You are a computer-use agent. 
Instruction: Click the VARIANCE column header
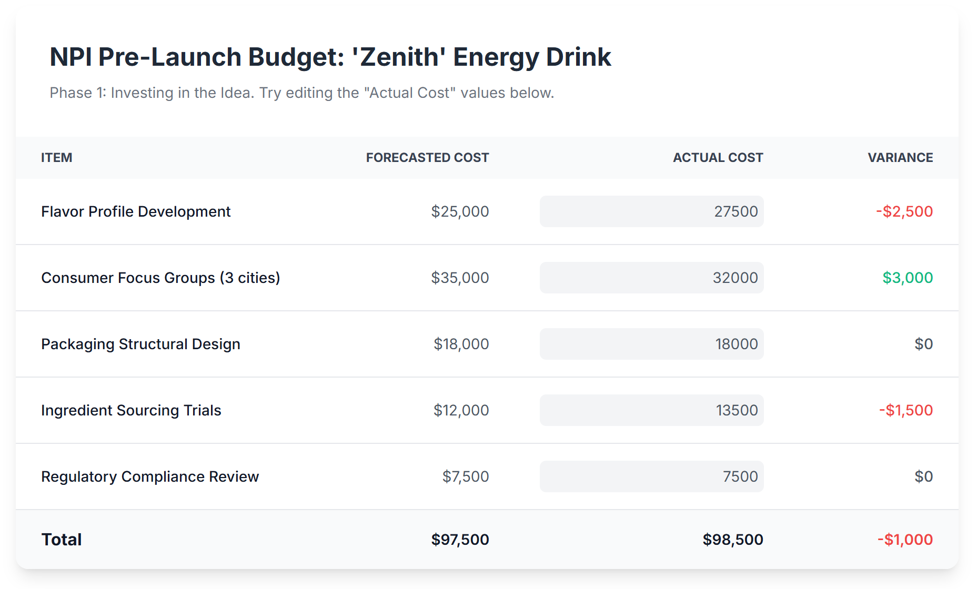(900, 158)
